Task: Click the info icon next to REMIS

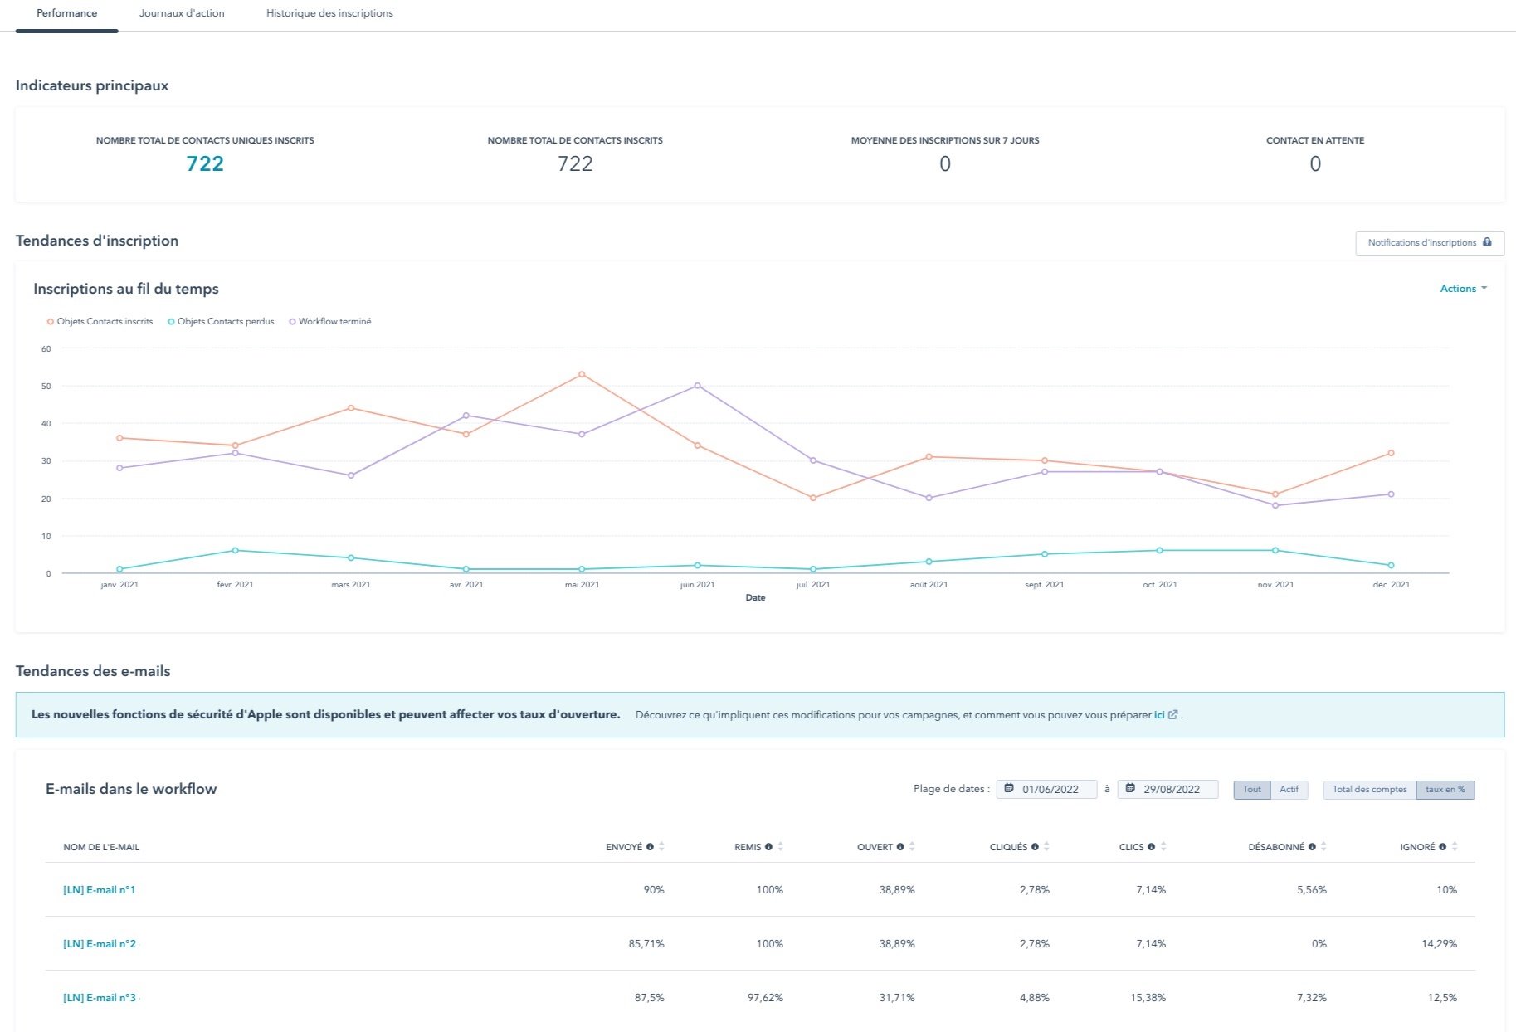Action: (x=768, y=847)
